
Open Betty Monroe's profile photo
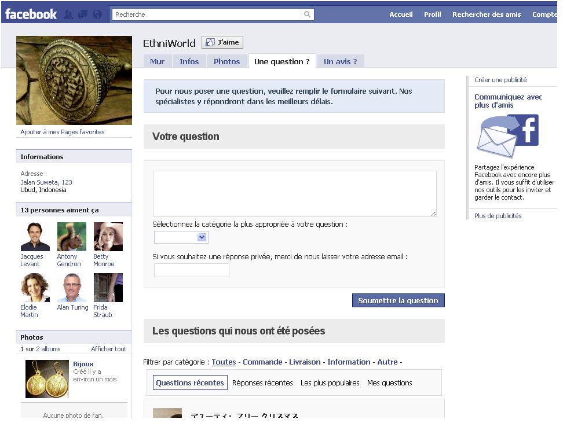coord(108,237)
